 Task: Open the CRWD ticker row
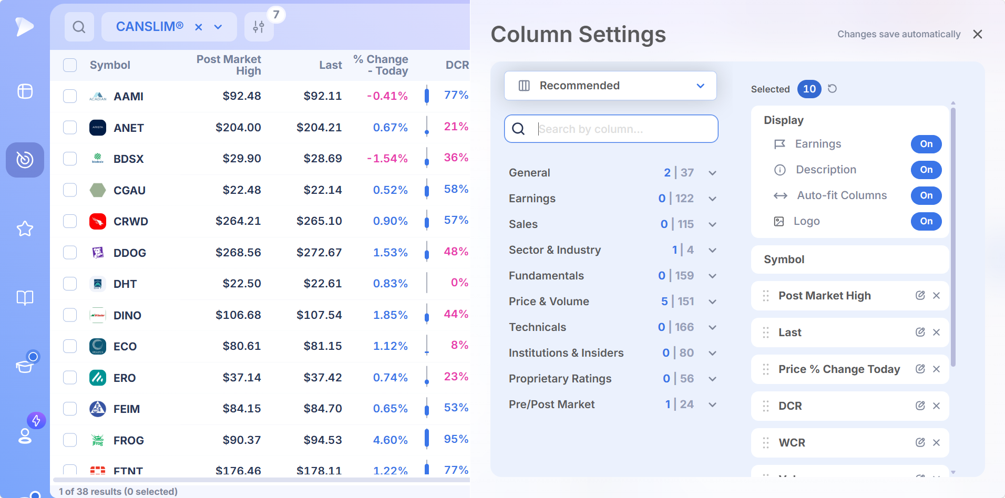pos(260,221)
